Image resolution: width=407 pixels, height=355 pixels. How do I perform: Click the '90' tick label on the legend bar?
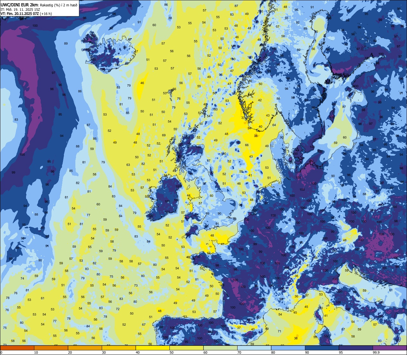coord(307,352)
